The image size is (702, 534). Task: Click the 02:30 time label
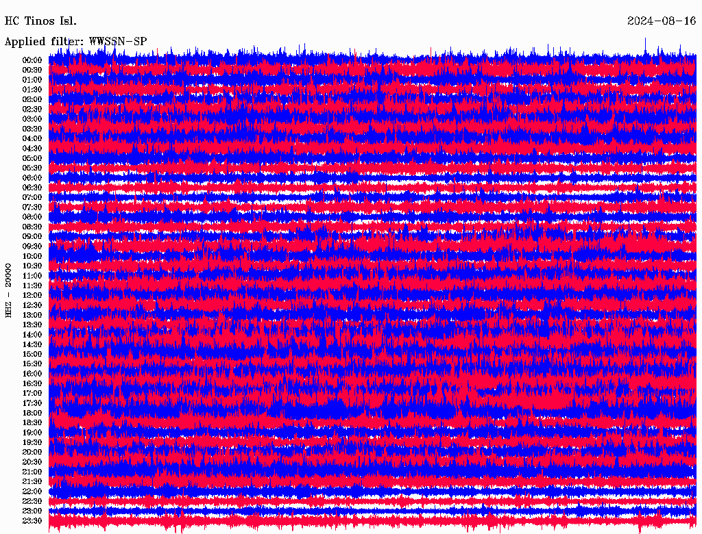(x=32, y=110)
